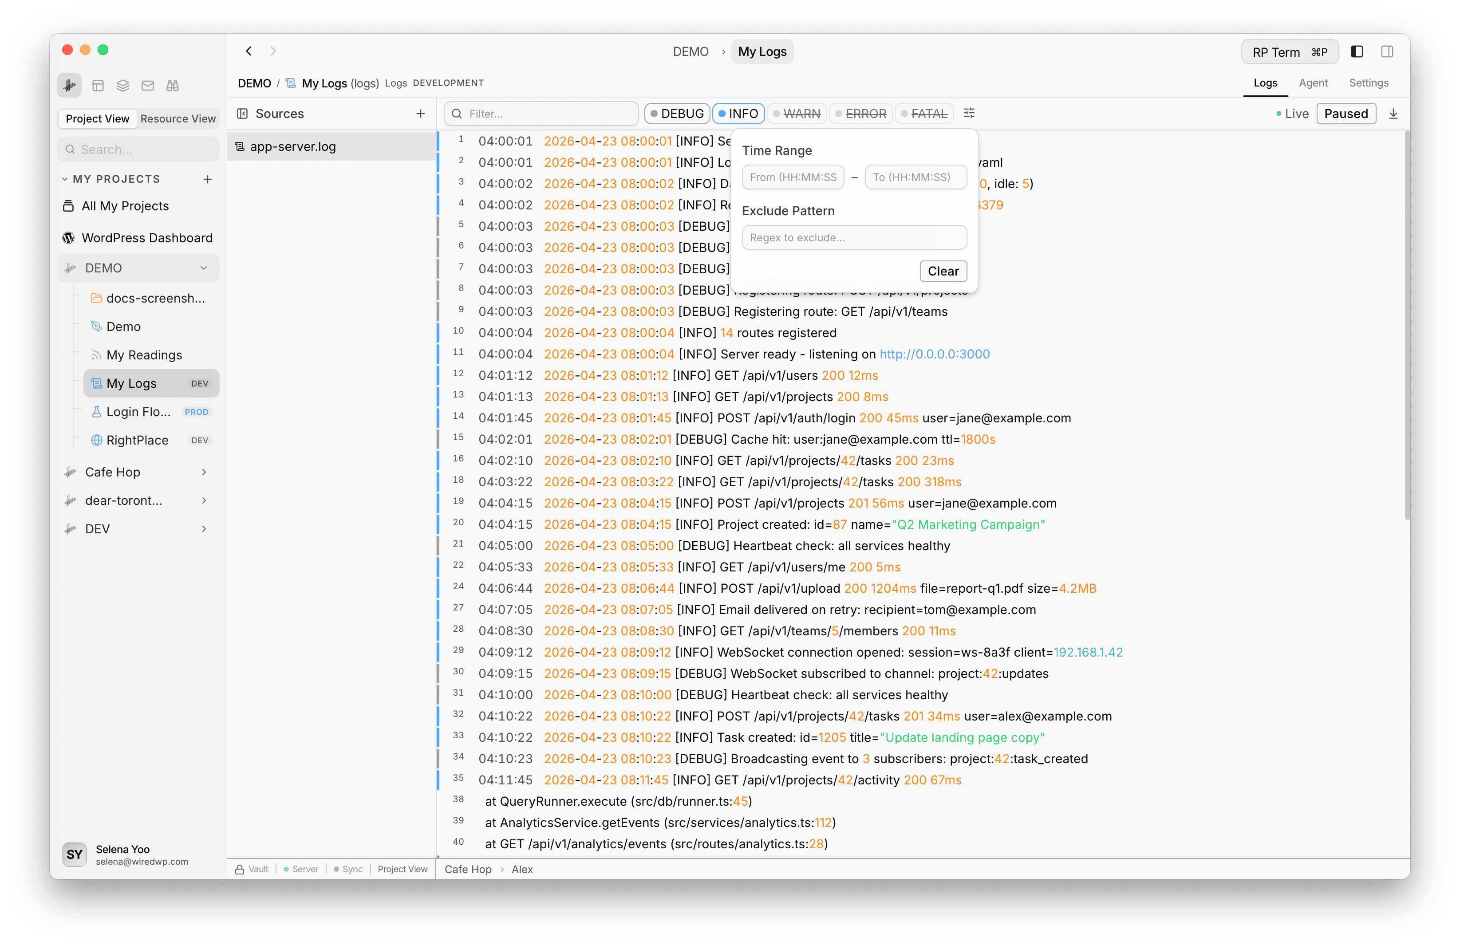
Task: Expand the dear-toront... project
Action: pyautogui.click(x=204, y=500)
